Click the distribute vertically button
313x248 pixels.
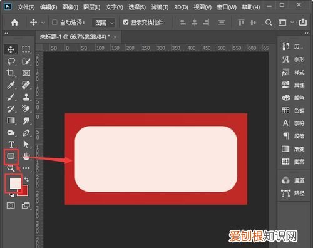coord(222,23)
